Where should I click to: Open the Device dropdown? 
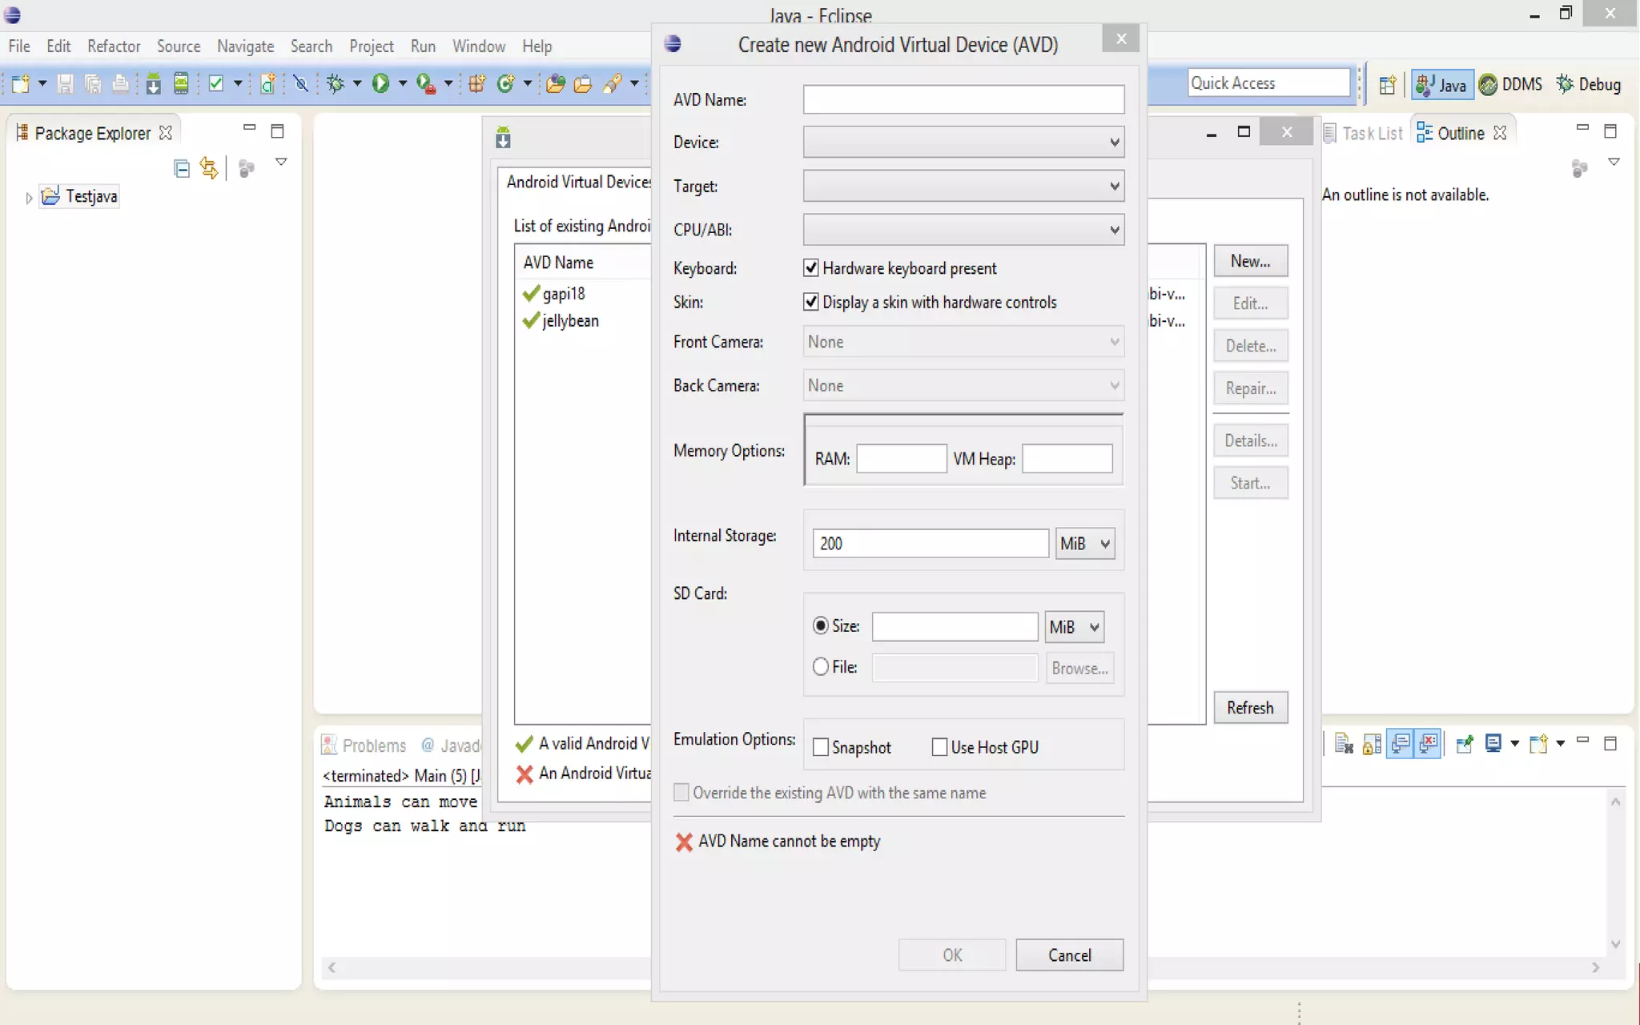click(x=963, y=143)
